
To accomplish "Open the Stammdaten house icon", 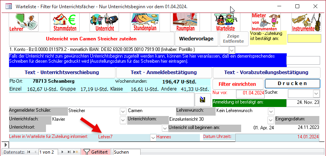I will [x=65, y=22].
